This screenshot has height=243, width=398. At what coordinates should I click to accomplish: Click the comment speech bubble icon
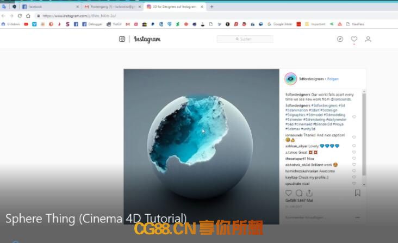[x=299, y=193]
